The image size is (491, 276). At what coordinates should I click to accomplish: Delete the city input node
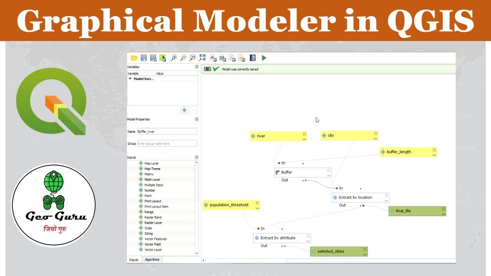click(x=376, y=133)
